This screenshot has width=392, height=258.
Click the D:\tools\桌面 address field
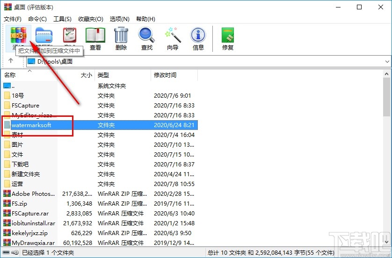click(208, 61)
